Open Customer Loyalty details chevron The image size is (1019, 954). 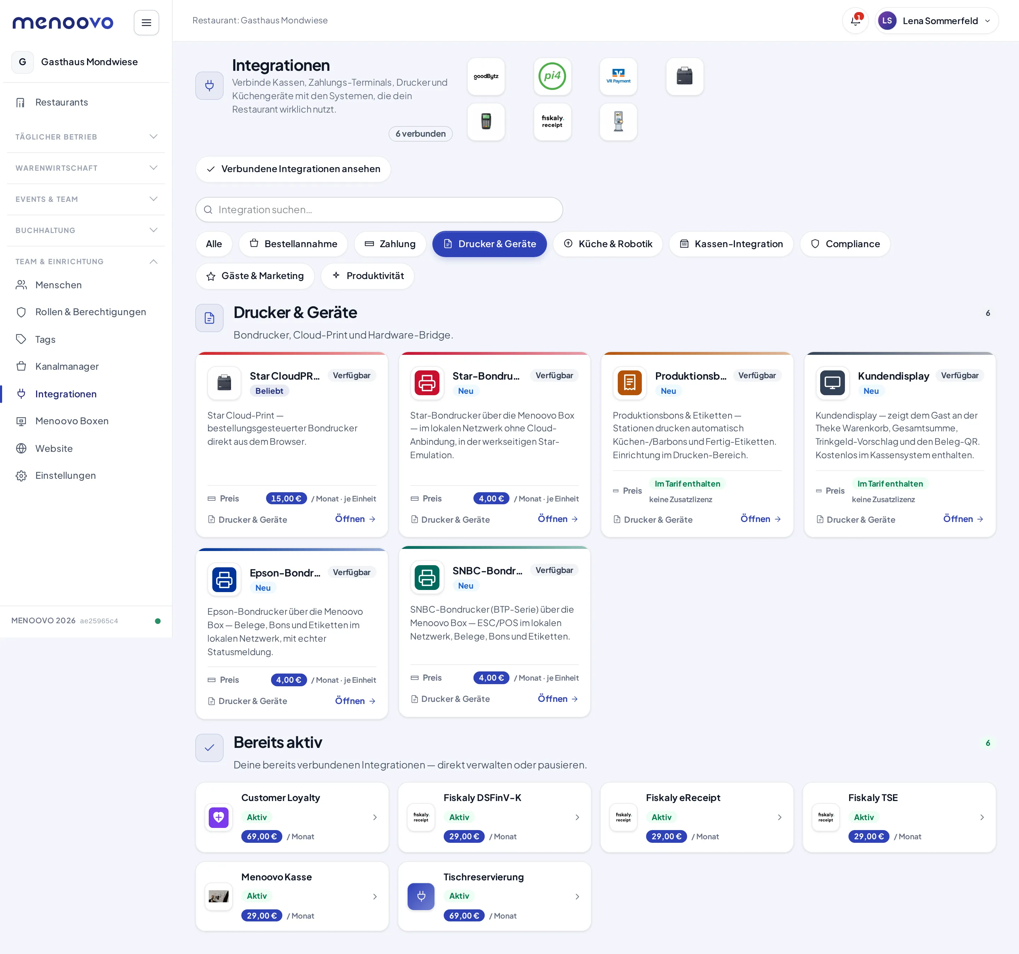coord(375,817)
